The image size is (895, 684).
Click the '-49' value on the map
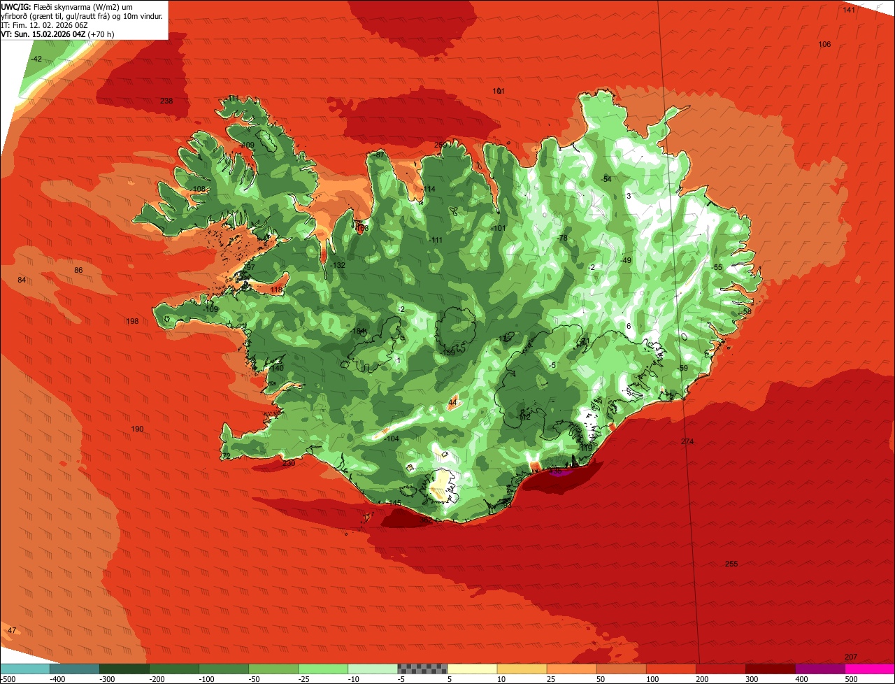tap(626, 260)
